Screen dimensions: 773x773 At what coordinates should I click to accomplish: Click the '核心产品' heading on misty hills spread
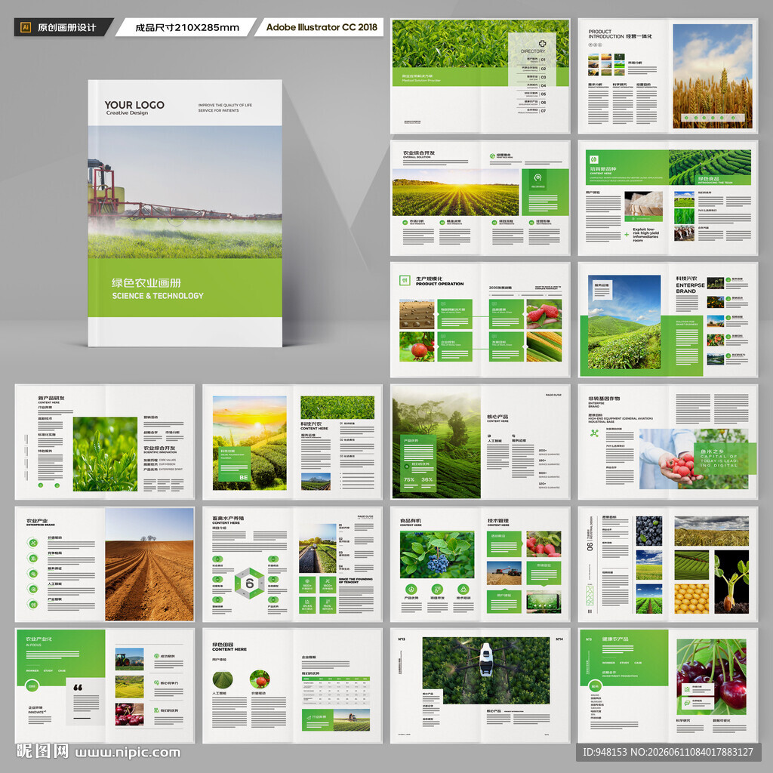[497, 417]
